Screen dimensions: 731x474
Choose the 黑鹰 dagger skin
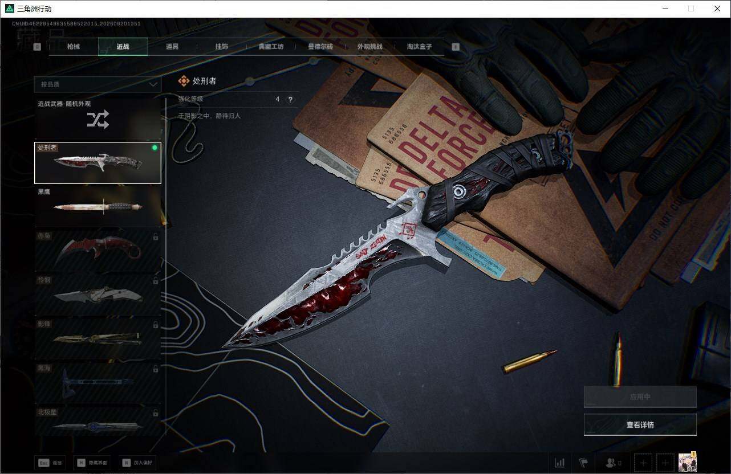point(98,207)
